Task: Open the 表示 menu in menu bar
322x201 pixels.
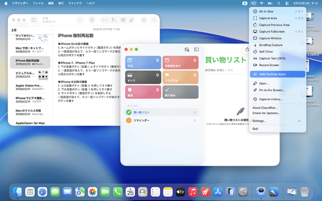Action: tap(61, 3)
